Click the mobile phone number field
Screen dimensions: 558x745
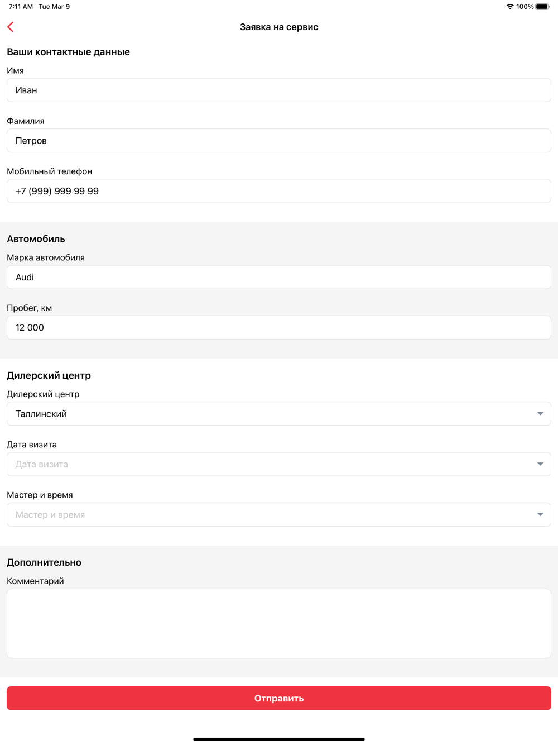pos(279,191)
